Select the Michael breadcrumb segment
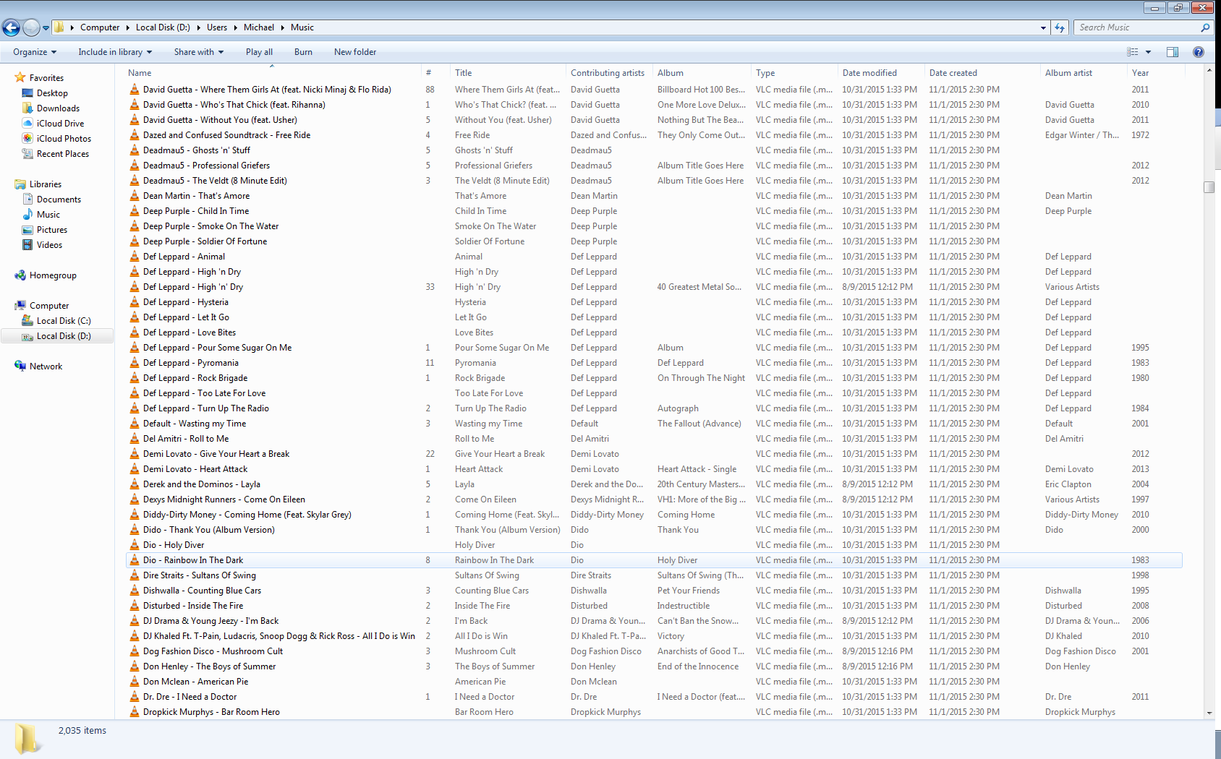The width and height of the screenshot is (1221, 759). (259, 27)
